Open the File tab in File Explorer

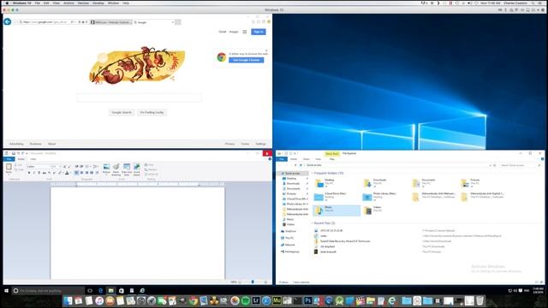coord(282,159)
